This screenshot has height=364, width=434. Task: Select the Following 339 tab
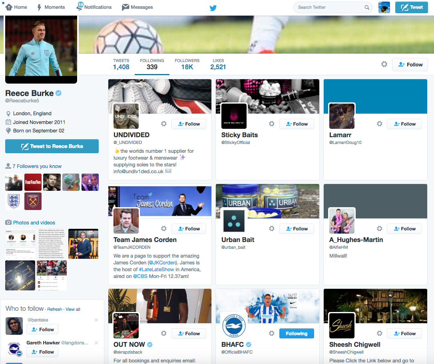pos(152,64)
